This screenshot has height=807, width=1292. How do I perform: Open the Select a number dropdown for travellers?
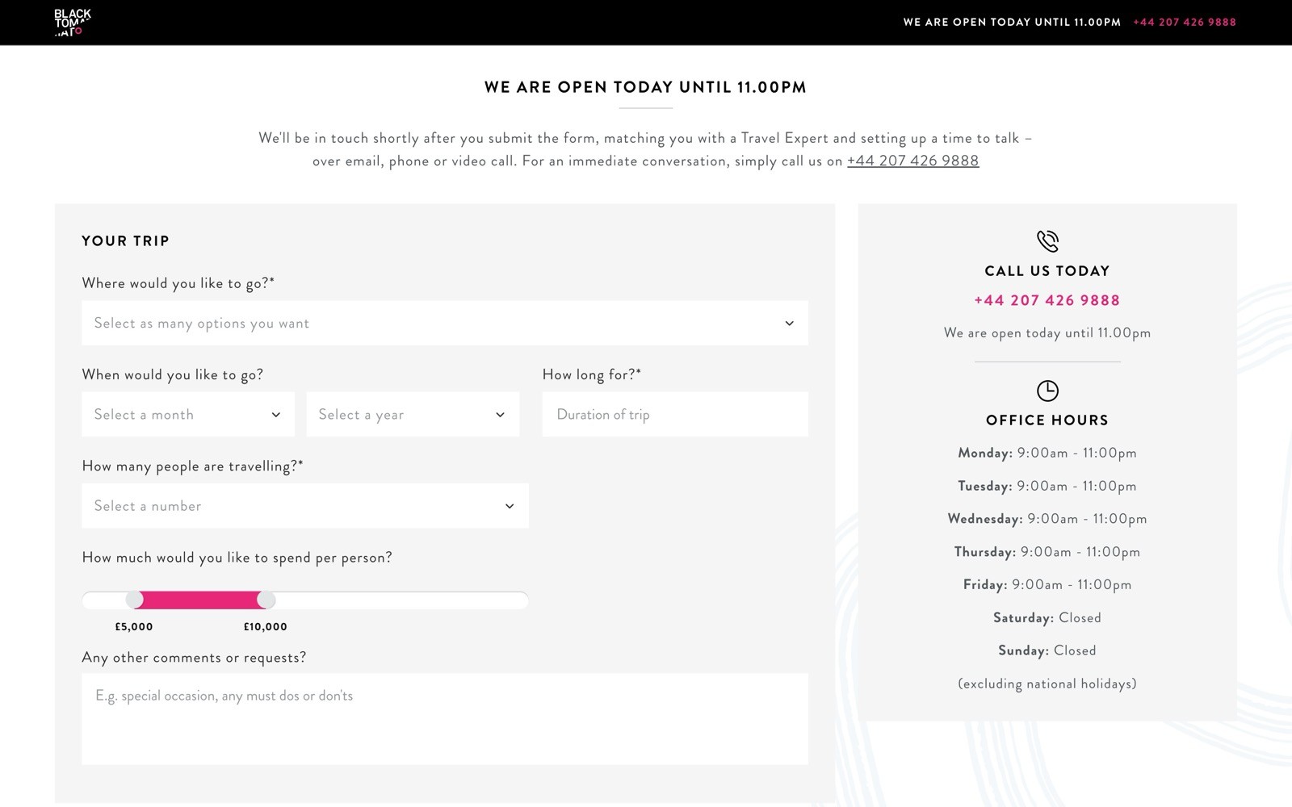(304, 505)
